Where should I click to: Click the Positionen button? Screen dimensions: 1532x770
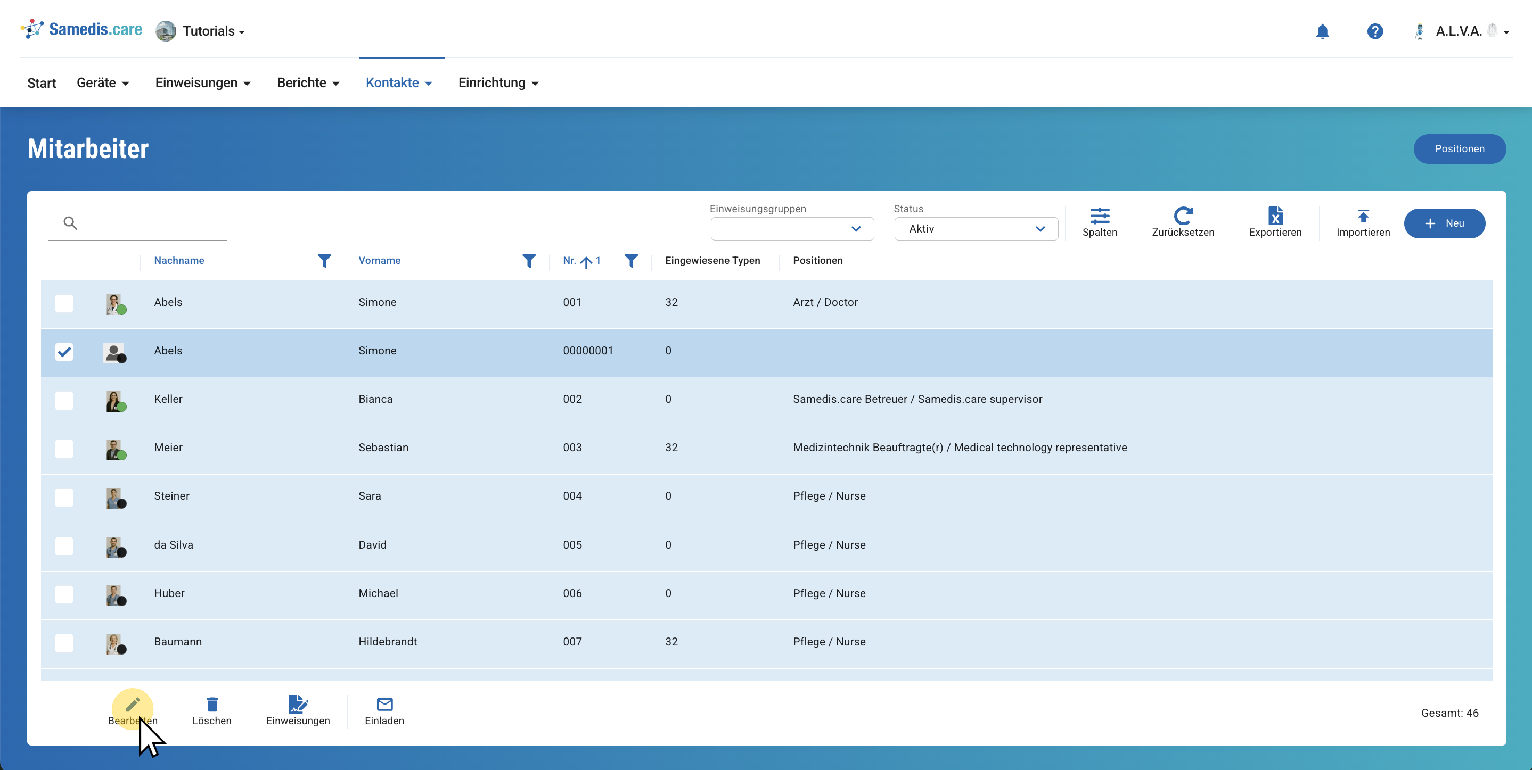(x=1459, y=148)
